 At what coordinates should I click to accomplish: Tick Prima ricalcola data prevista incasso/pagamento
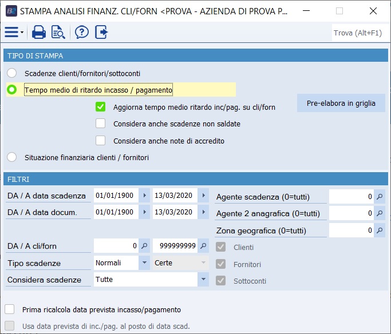10,309
